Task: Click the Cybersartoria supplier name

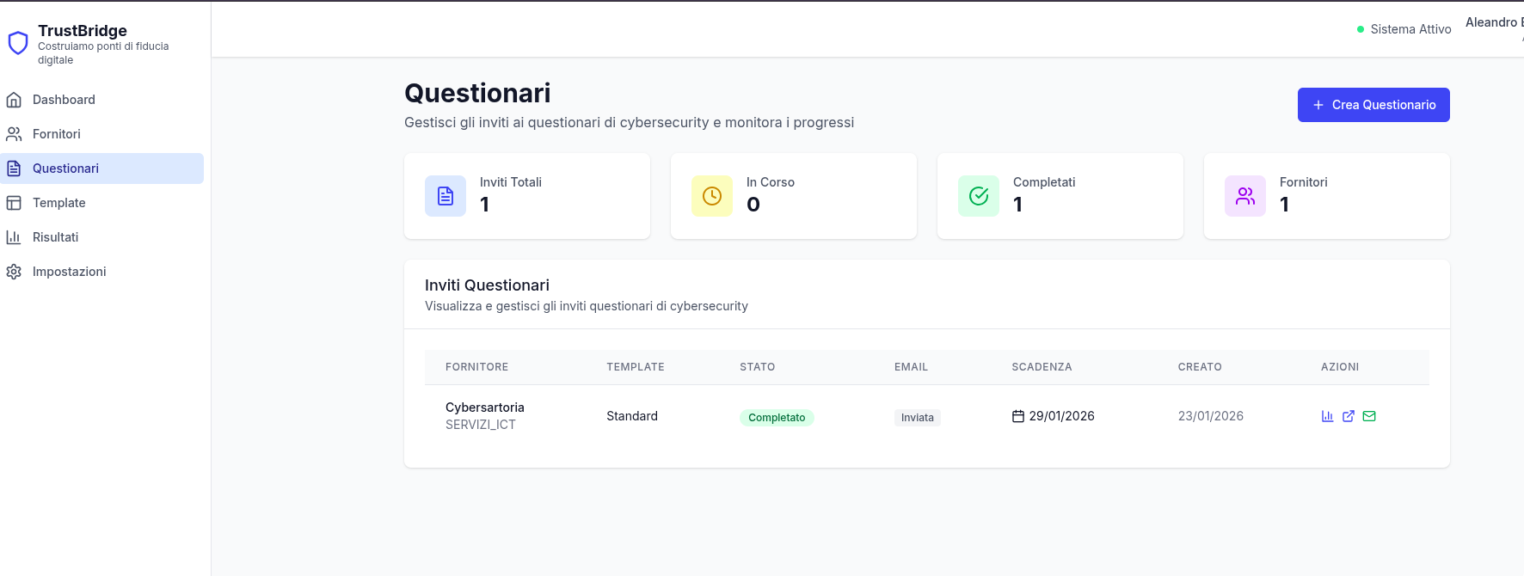Action: pyautogui.click(x=485, y=407)
